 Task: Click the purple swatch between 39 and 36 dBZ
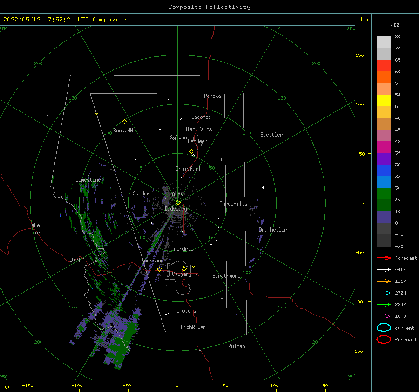click(384, 158)
